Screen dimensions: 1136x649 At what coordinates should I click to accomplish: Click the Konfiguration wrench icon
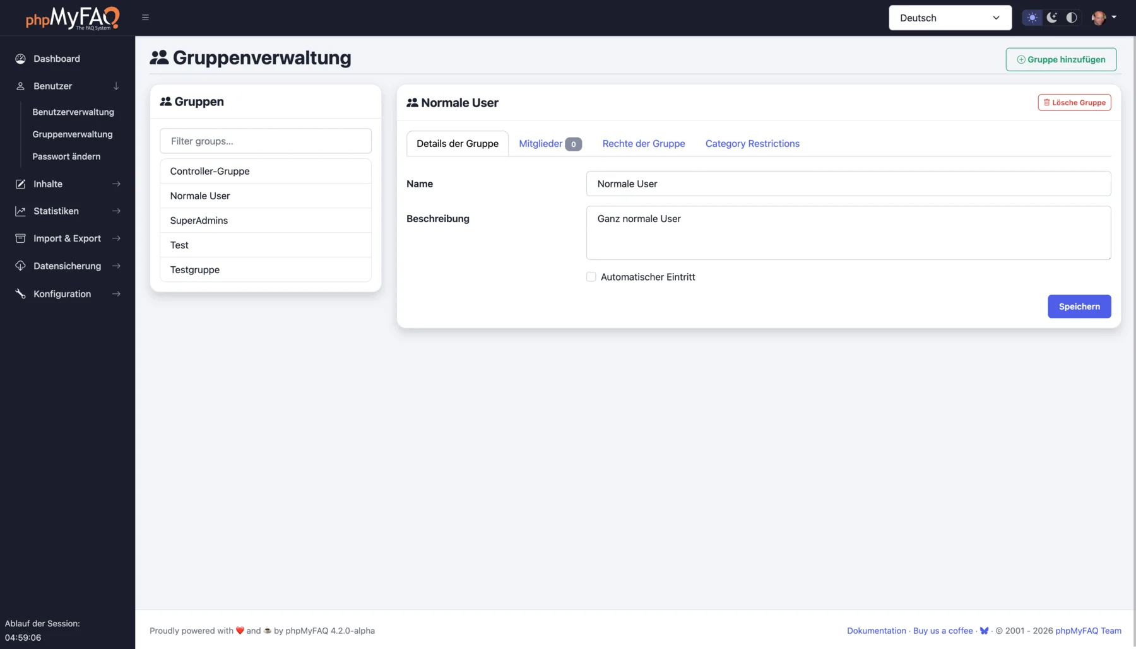point(20,294)
